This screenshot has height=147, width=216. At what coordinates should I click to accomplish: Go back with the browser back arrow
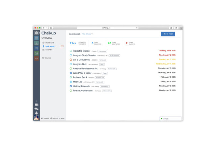click(x=44, y=28)
